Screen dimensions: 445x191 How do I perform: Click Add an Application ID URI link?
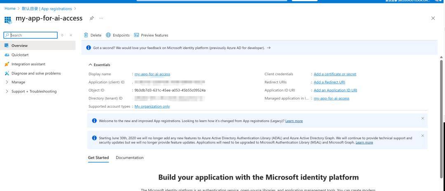tap(335, 90)
